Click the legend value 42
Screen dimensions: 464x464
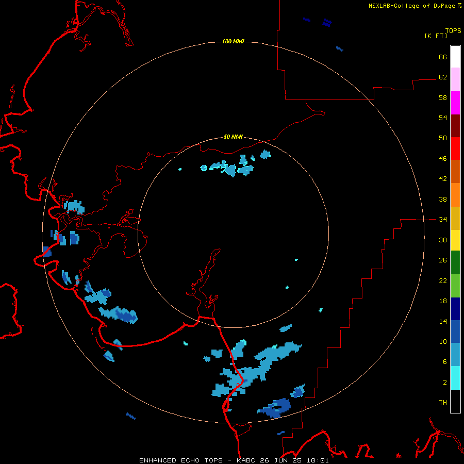(443, 178)
